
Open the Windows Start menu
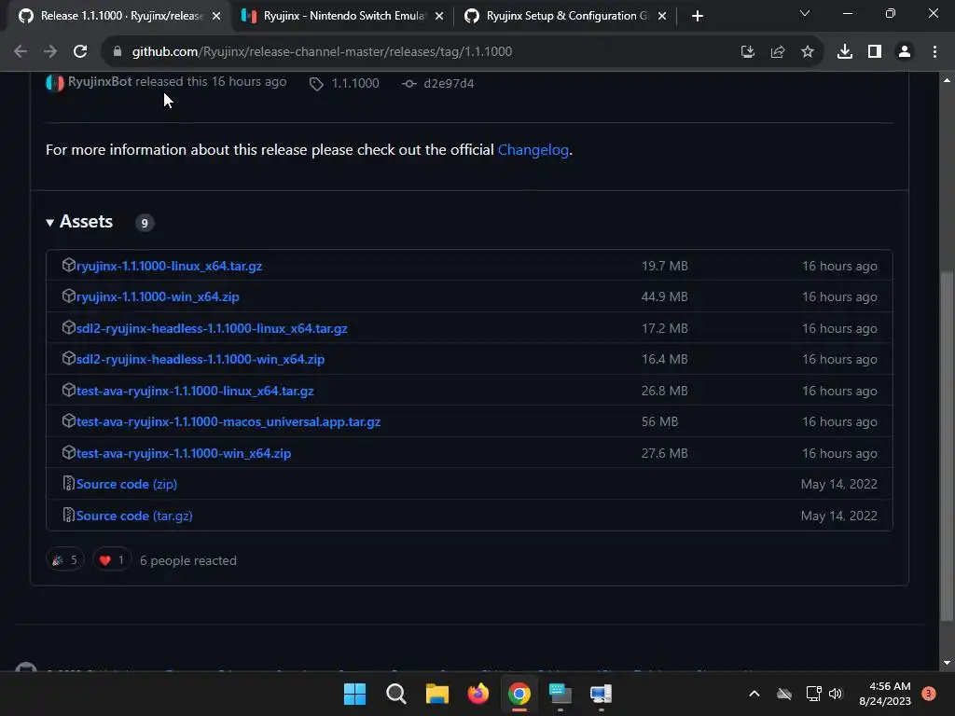click(x=354, y=694)
